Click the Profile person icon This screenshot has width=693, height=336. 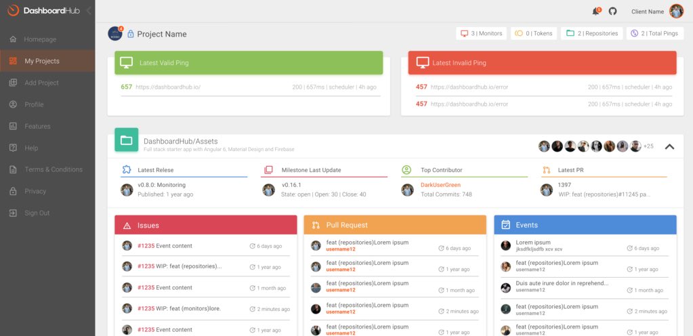[x=14, y=104]
